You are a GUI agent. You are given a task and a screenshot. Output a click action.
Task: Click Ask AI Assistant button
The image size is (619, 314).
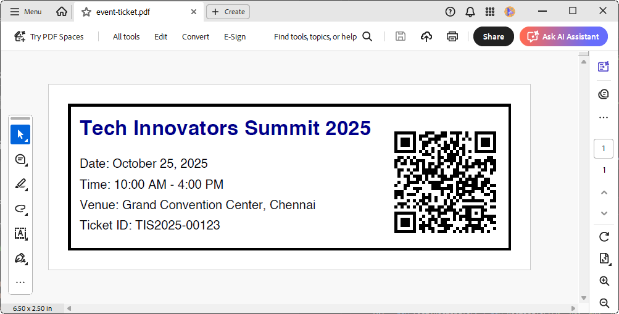pyautogui.click(x=563, y=36)
